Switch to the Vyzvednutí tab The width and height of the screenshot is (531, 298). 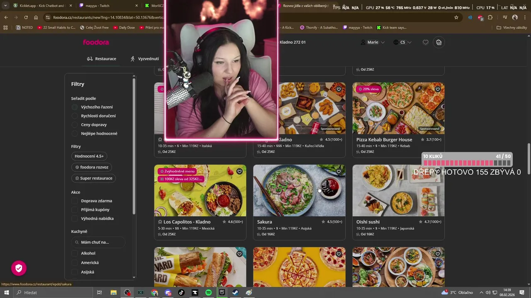[144, 59]
